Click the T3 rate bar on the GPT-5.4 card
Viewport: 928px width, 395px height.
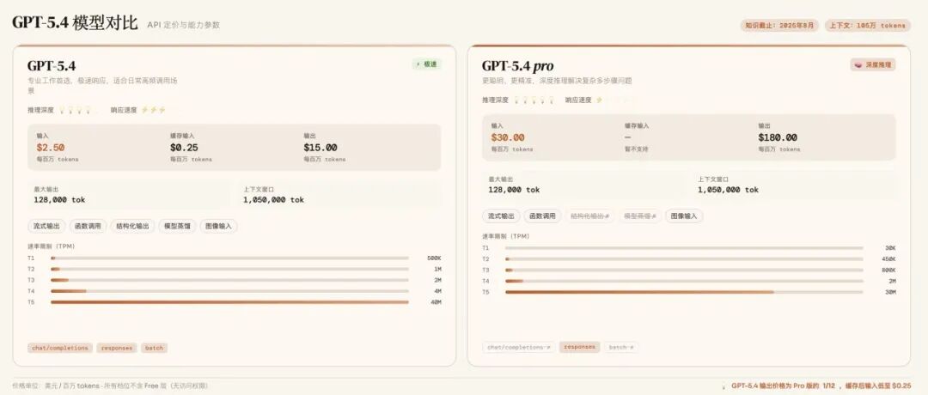tap(229, 280)
